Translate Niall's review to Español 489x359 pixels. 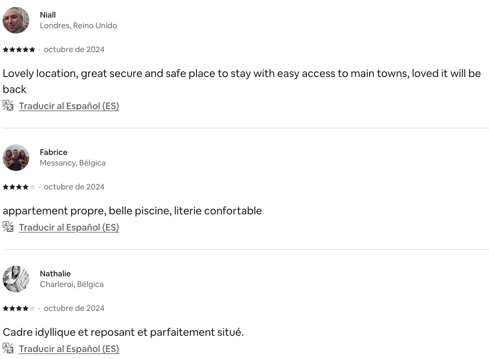click(x=69, y=106)
